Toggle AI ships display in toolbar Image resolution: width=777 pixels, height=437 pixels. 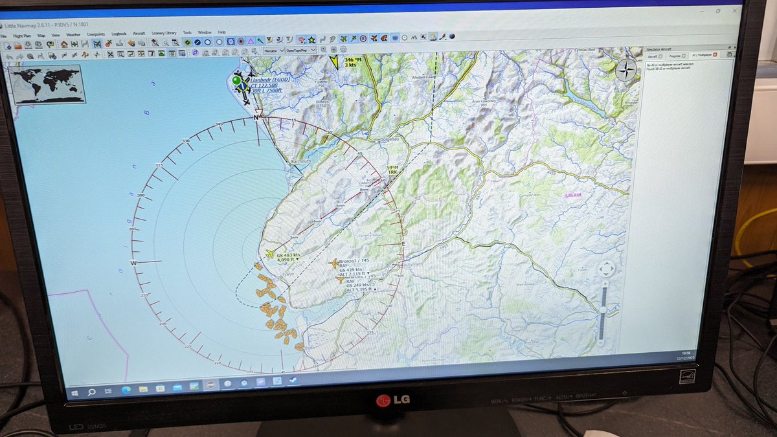[x=384, y=38]
